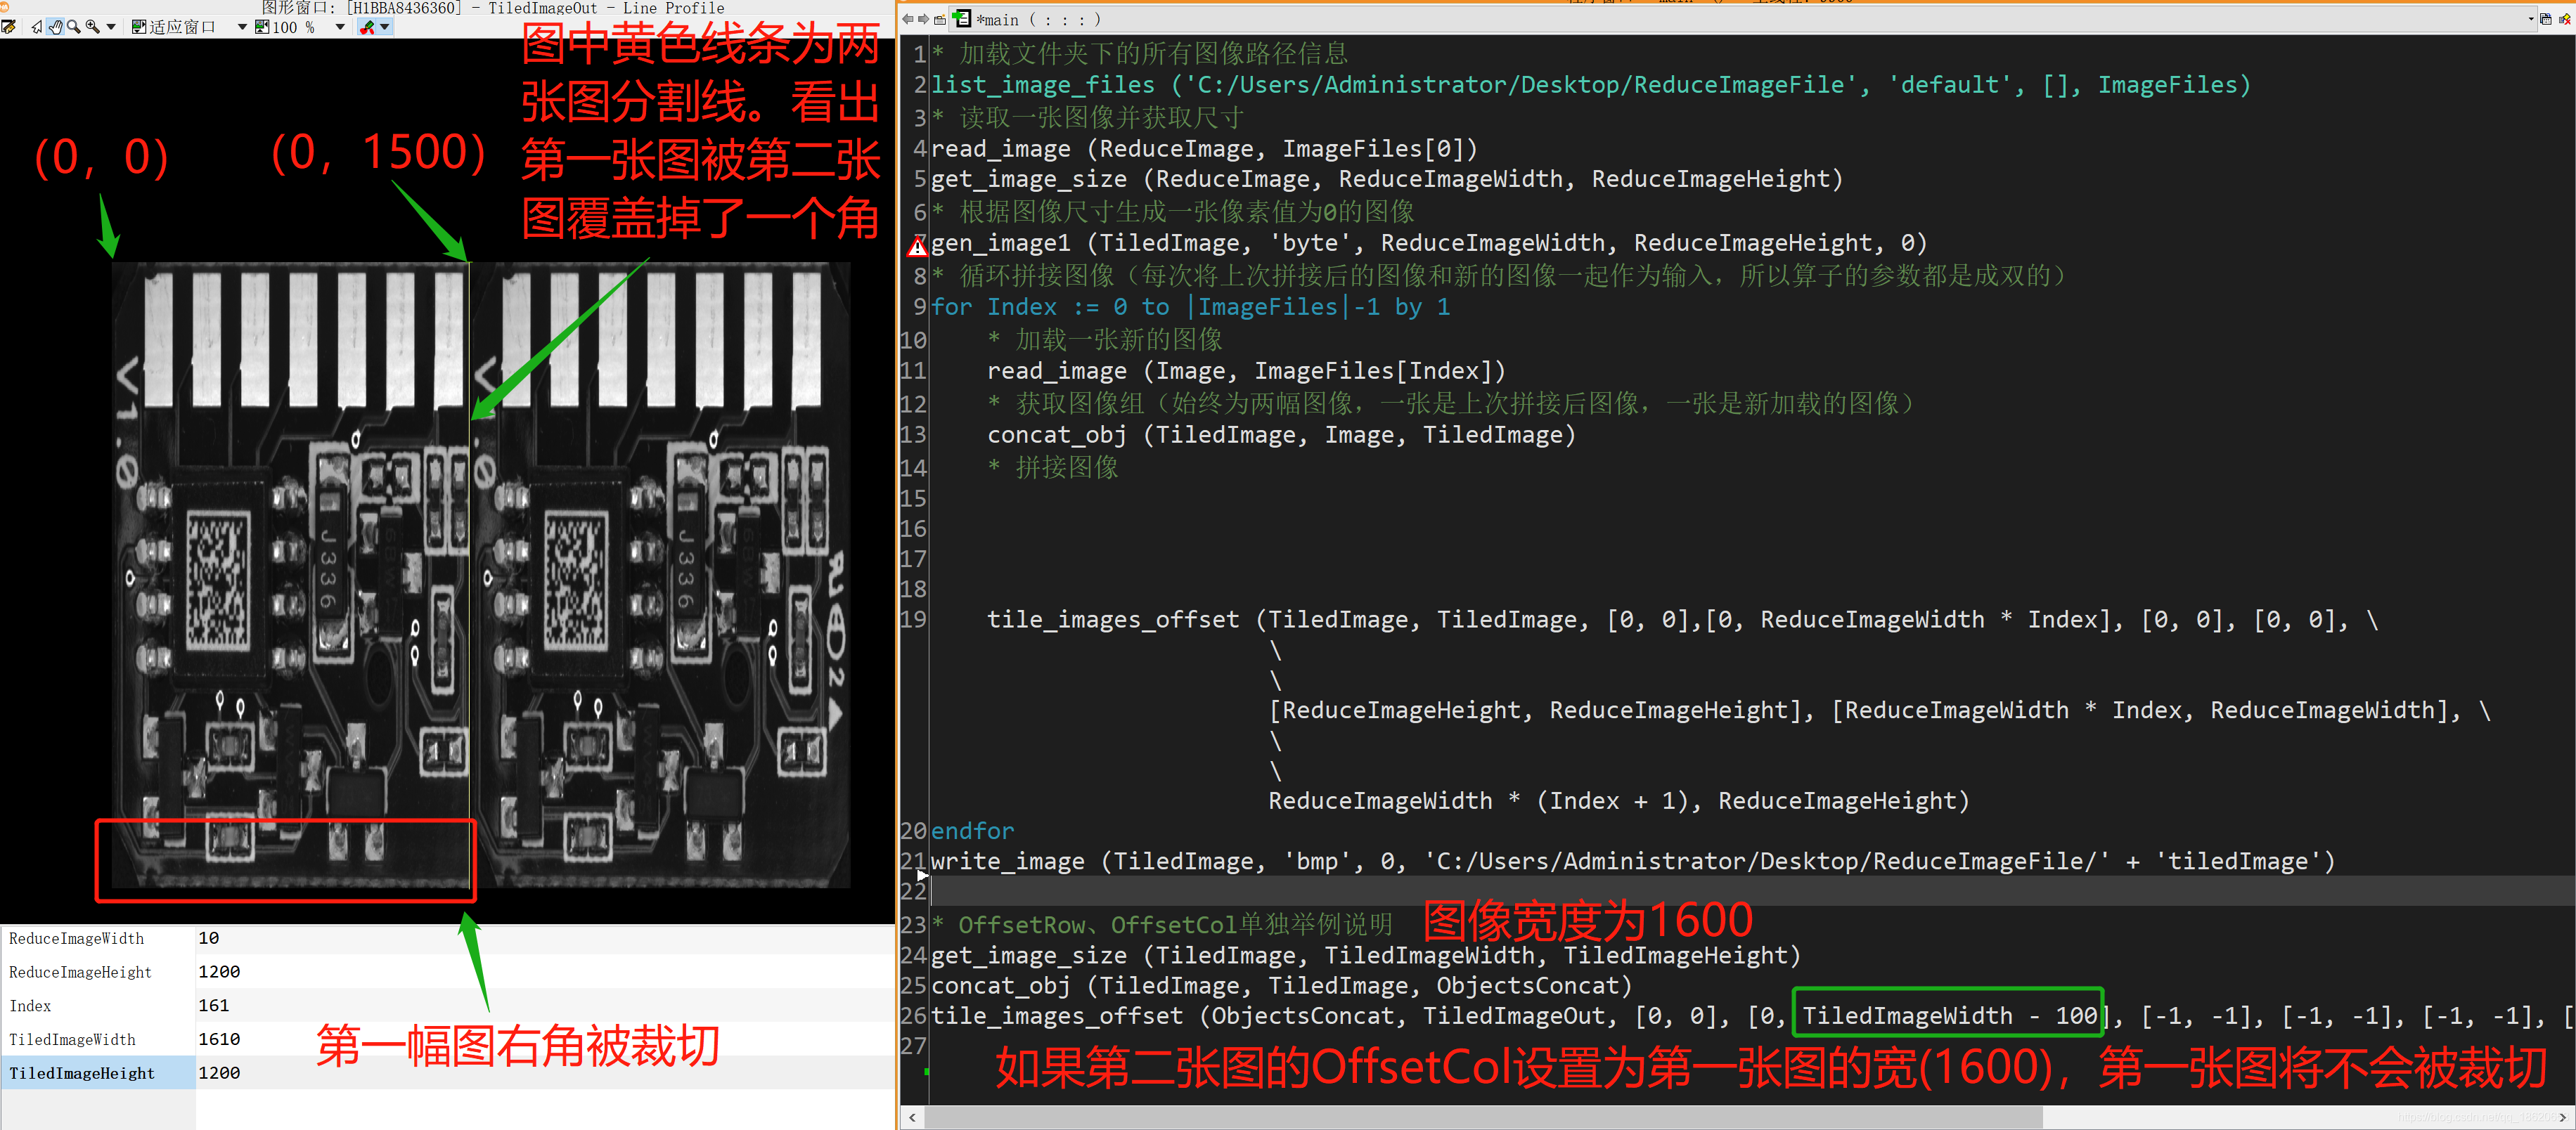This screenshot has width=2576, height=1130.
Task: Click the concat_obj line 25 code
Action: coord(1281,985)
